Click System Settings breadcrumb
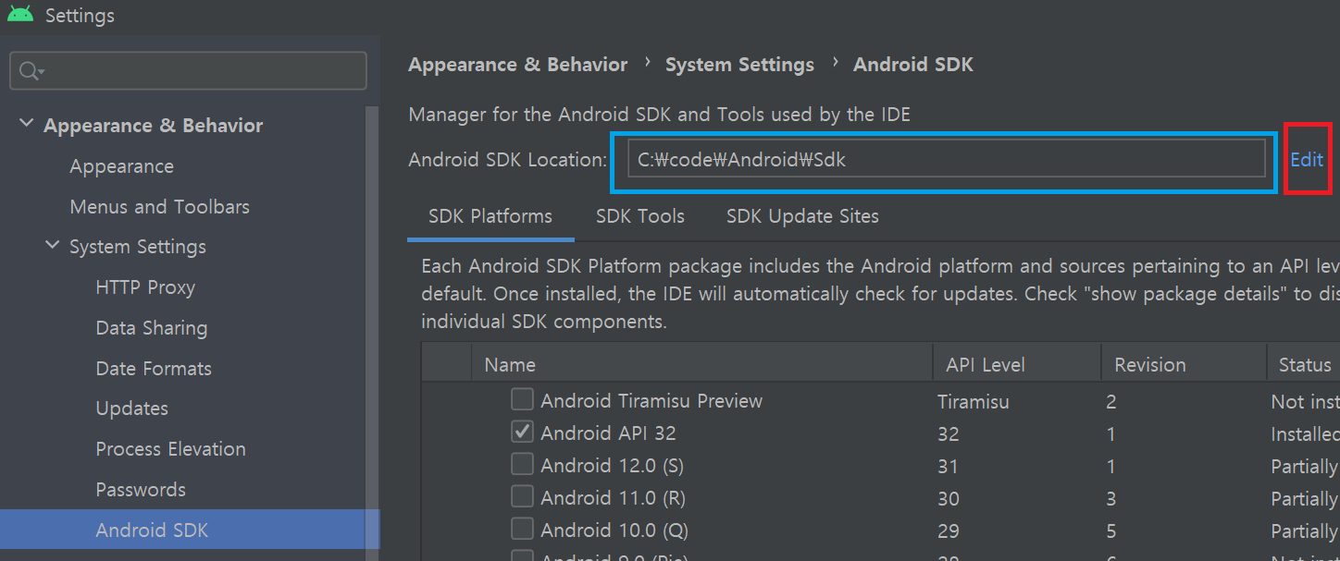This screenshot has height=561, width=1340. [x=739, y=65]
